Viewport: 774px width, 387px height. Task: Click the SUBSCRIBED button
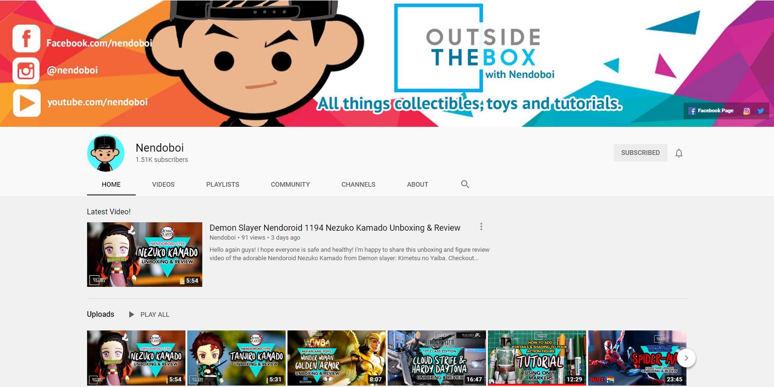tap(641, 153)
